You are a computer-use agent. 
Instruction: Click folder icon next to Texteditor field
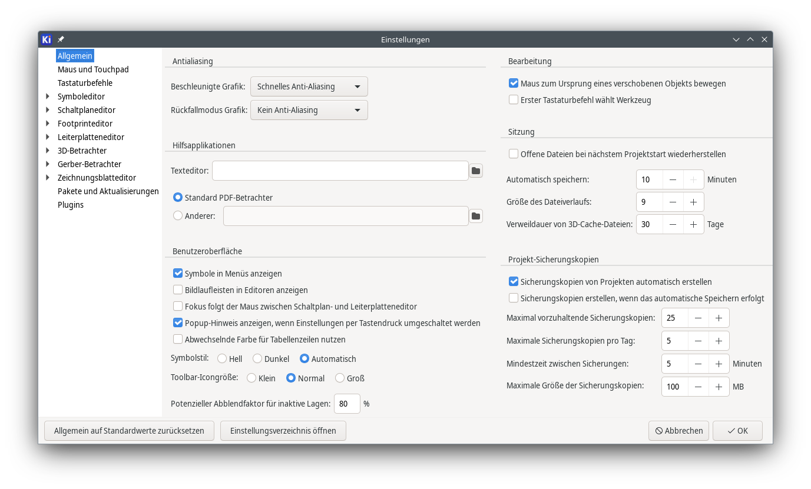pos(476,171)
